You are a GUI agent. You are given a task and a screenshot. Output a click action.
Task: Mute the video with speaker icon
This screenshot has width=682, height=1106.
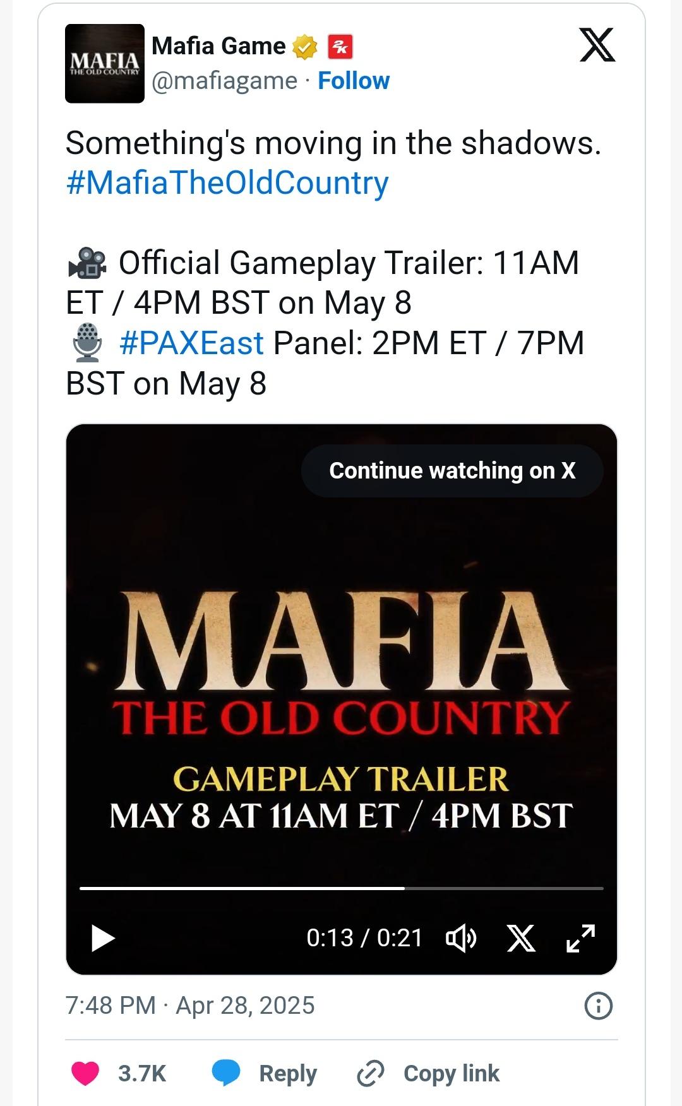click(x=462, y=938)
